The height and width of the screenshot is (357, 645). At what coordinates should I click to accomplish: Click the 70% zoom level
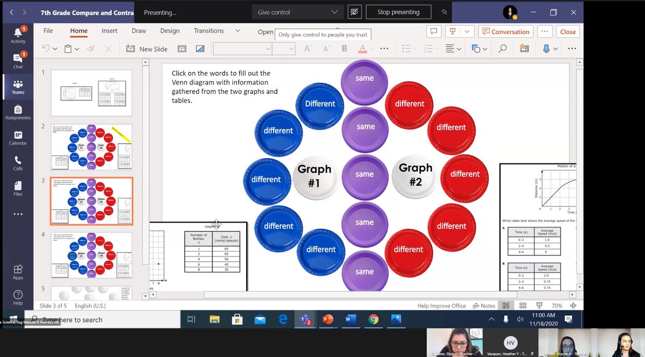coord(557,306)
